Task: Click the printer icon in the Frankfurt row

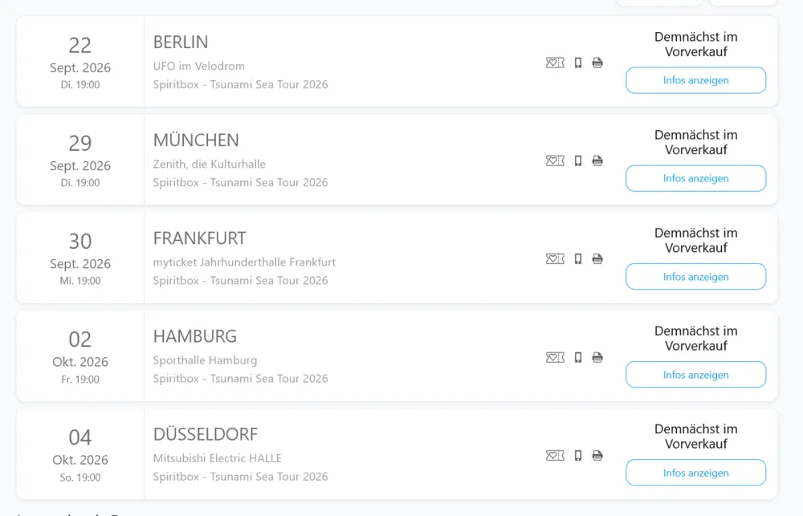Action: tap(597, 258)
